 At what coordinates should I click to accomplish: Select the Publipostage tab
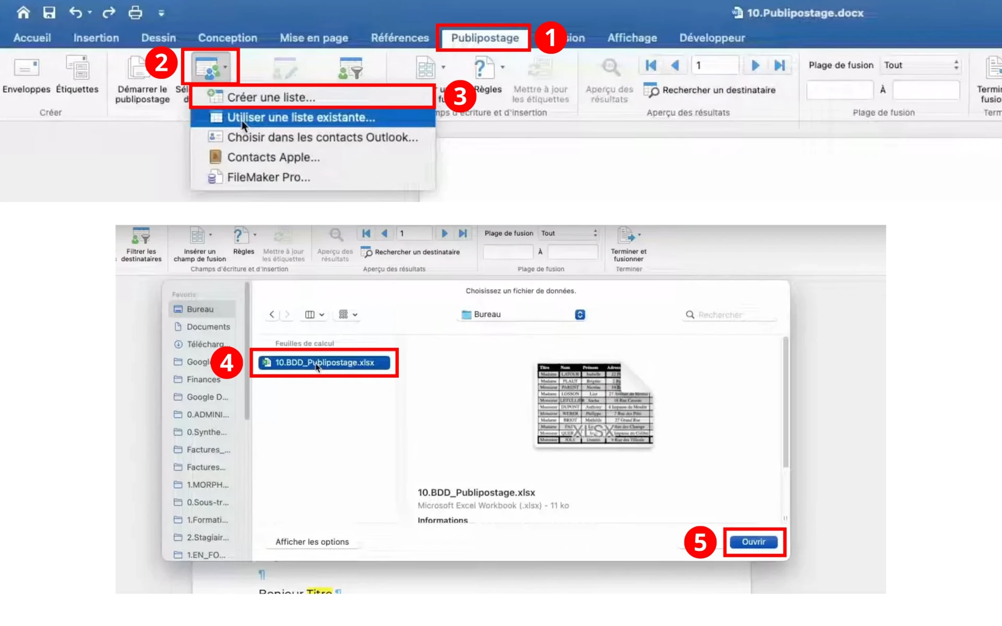pos(485,38)
